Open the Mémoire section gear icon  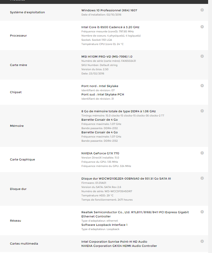202,111
